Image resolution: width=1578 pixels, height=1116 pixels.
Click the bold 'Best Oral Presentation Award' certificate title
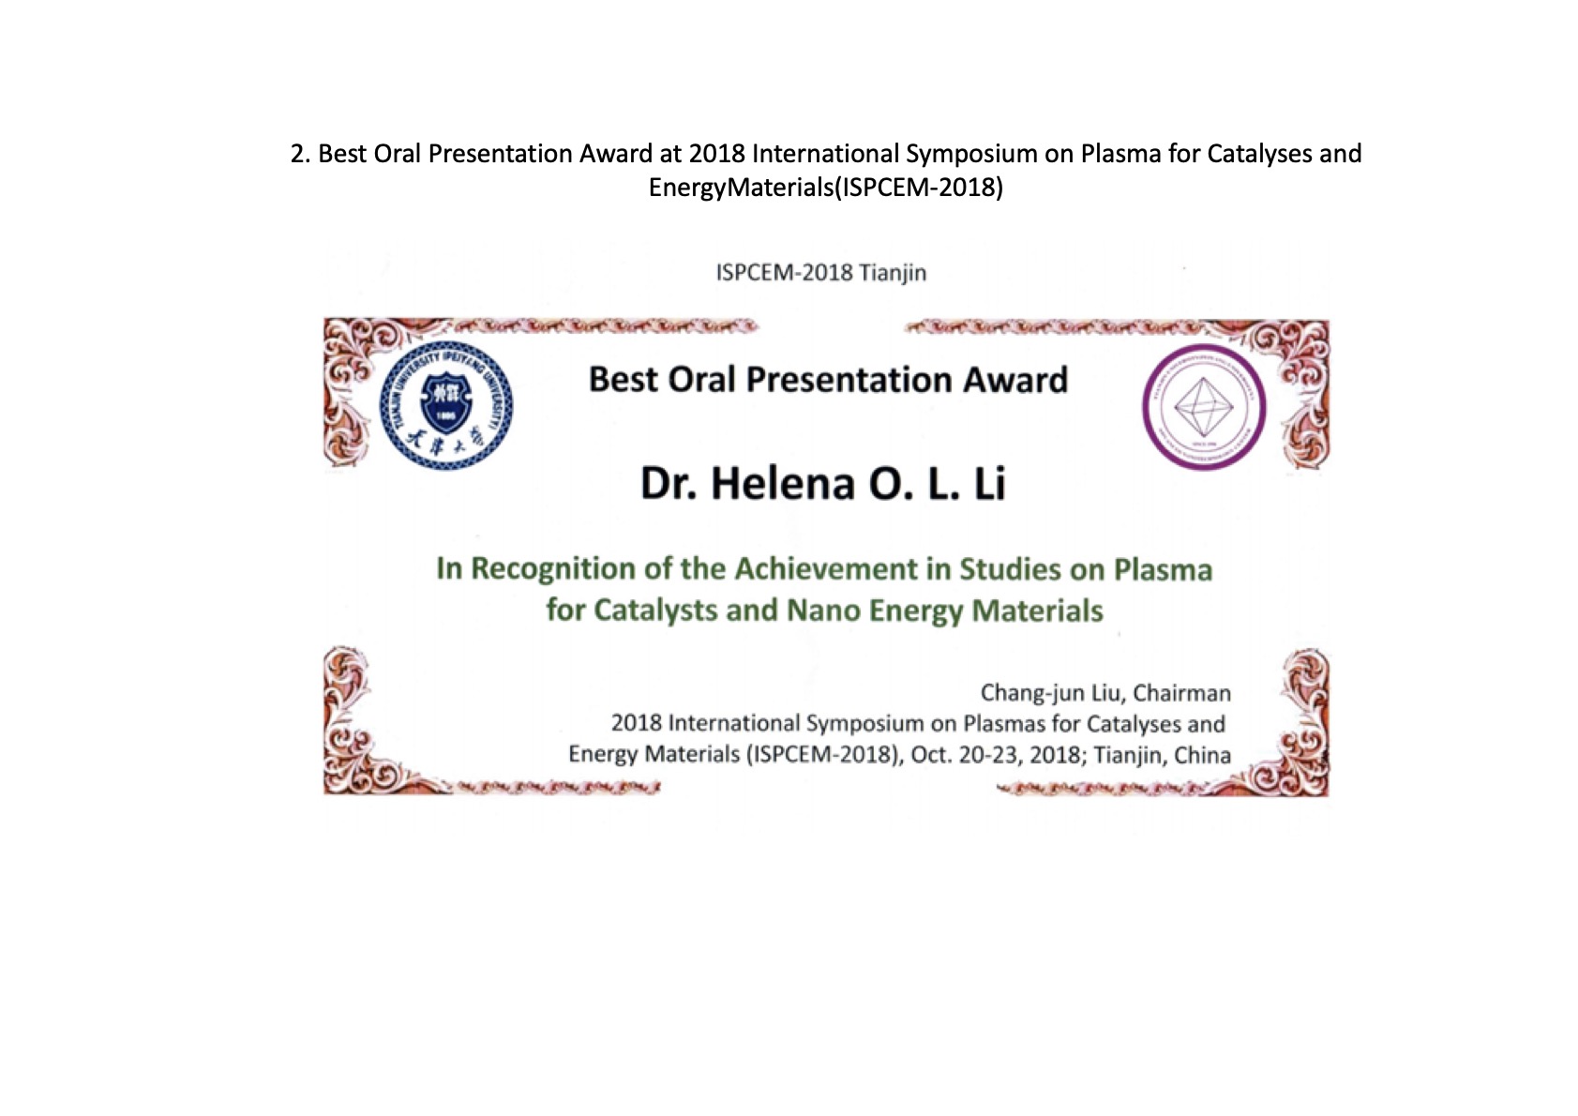click(x=828, y=380)
